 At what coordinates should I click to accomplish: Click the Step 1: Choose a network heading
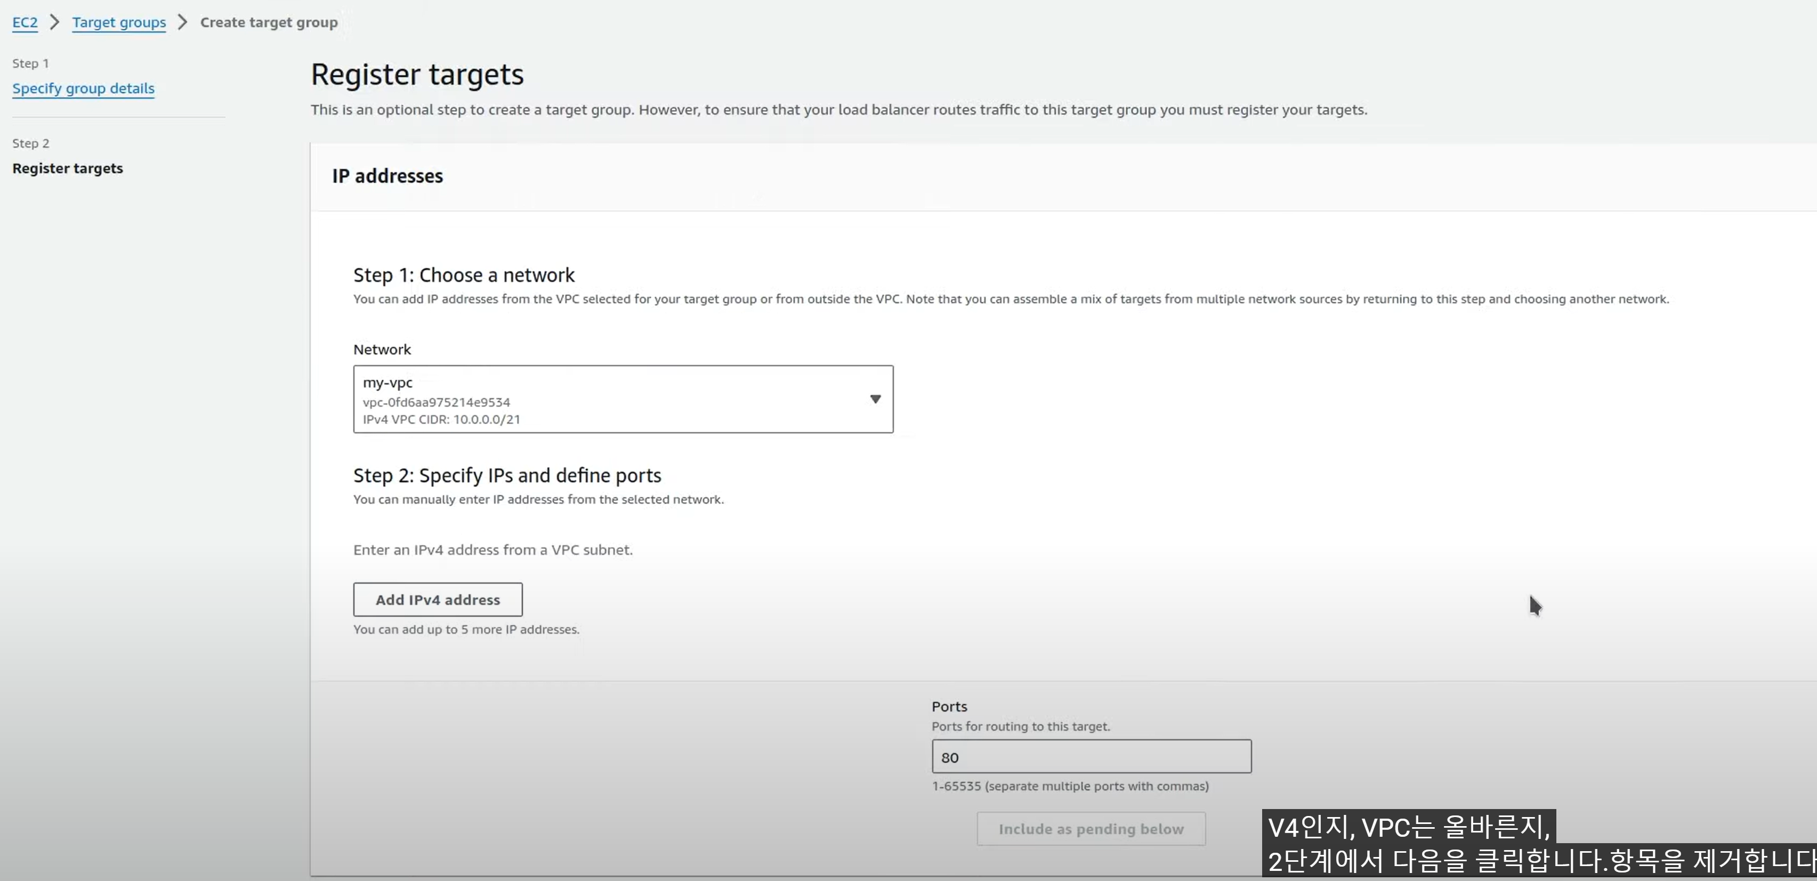[463, 275]
